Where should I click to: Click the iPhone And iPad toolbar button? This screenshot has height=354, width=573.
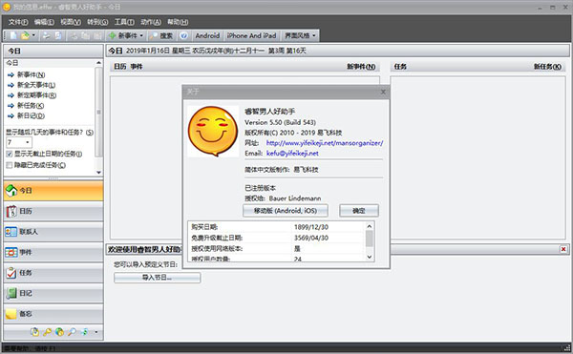point(251,35)
